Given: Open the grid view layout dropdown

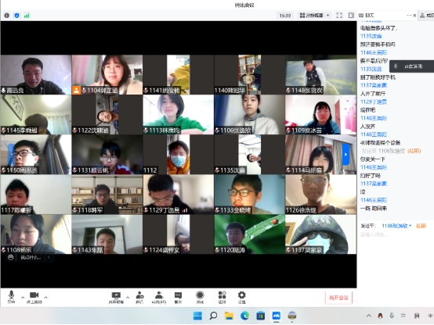Looking at the screenshot, I should (315, 16).
